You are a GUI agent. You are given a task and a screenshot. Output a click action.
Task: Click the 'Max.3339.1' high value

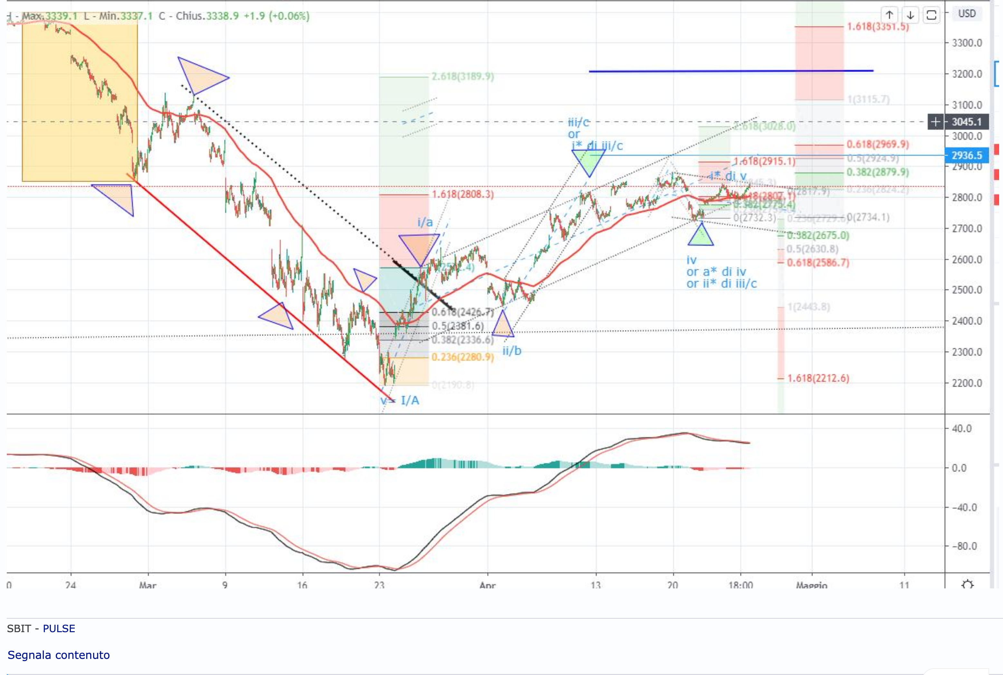point(50,16)
